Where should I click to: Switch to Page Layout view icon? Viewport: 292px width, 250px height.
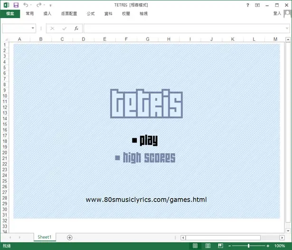[208, 246]
